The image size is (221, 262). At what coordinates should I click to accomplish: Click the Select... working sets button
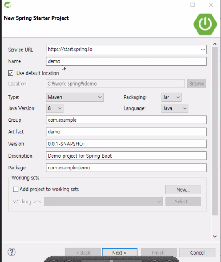183,201
